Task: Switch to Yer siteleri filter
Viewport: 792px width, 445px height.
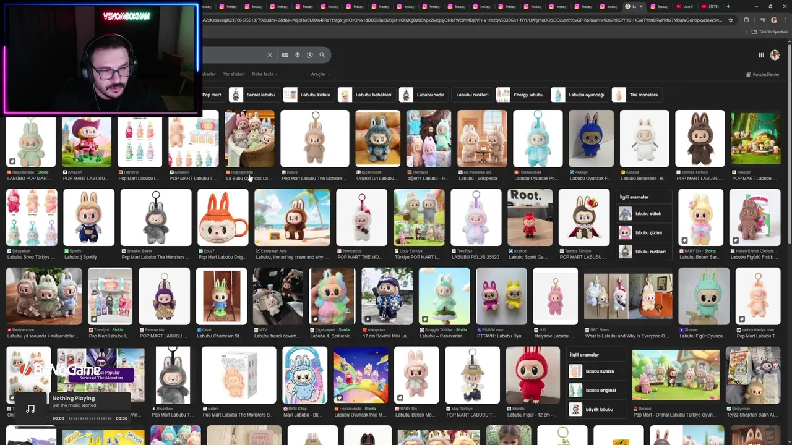Action: click(234, 74)
